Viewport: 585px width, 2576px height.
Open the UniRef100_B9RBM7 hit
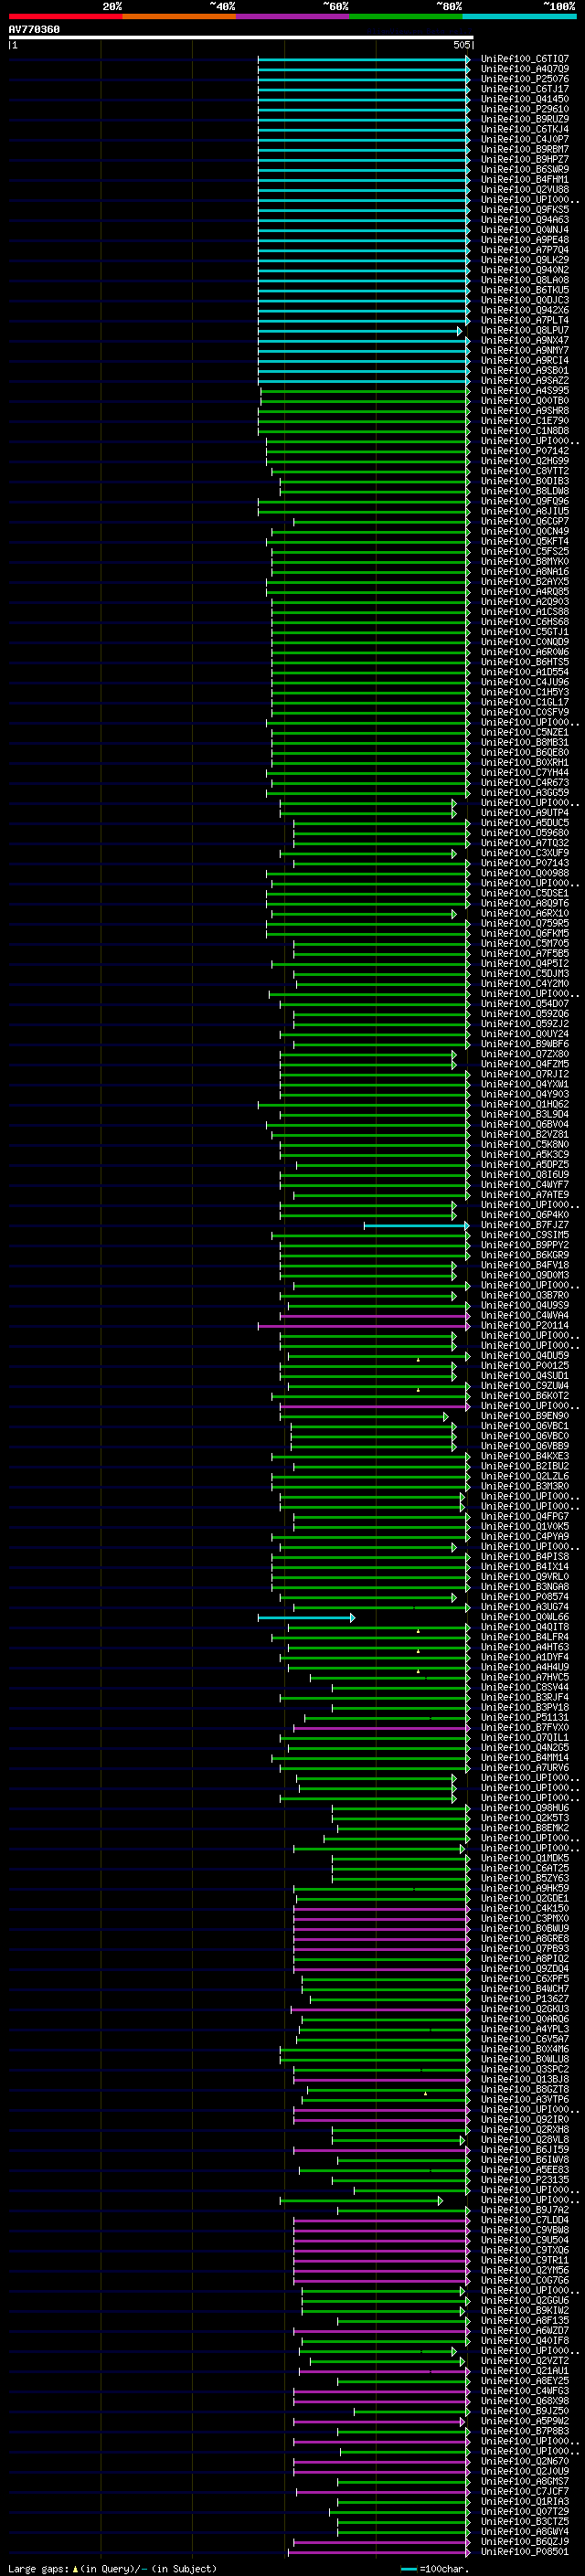pos(524,149)
